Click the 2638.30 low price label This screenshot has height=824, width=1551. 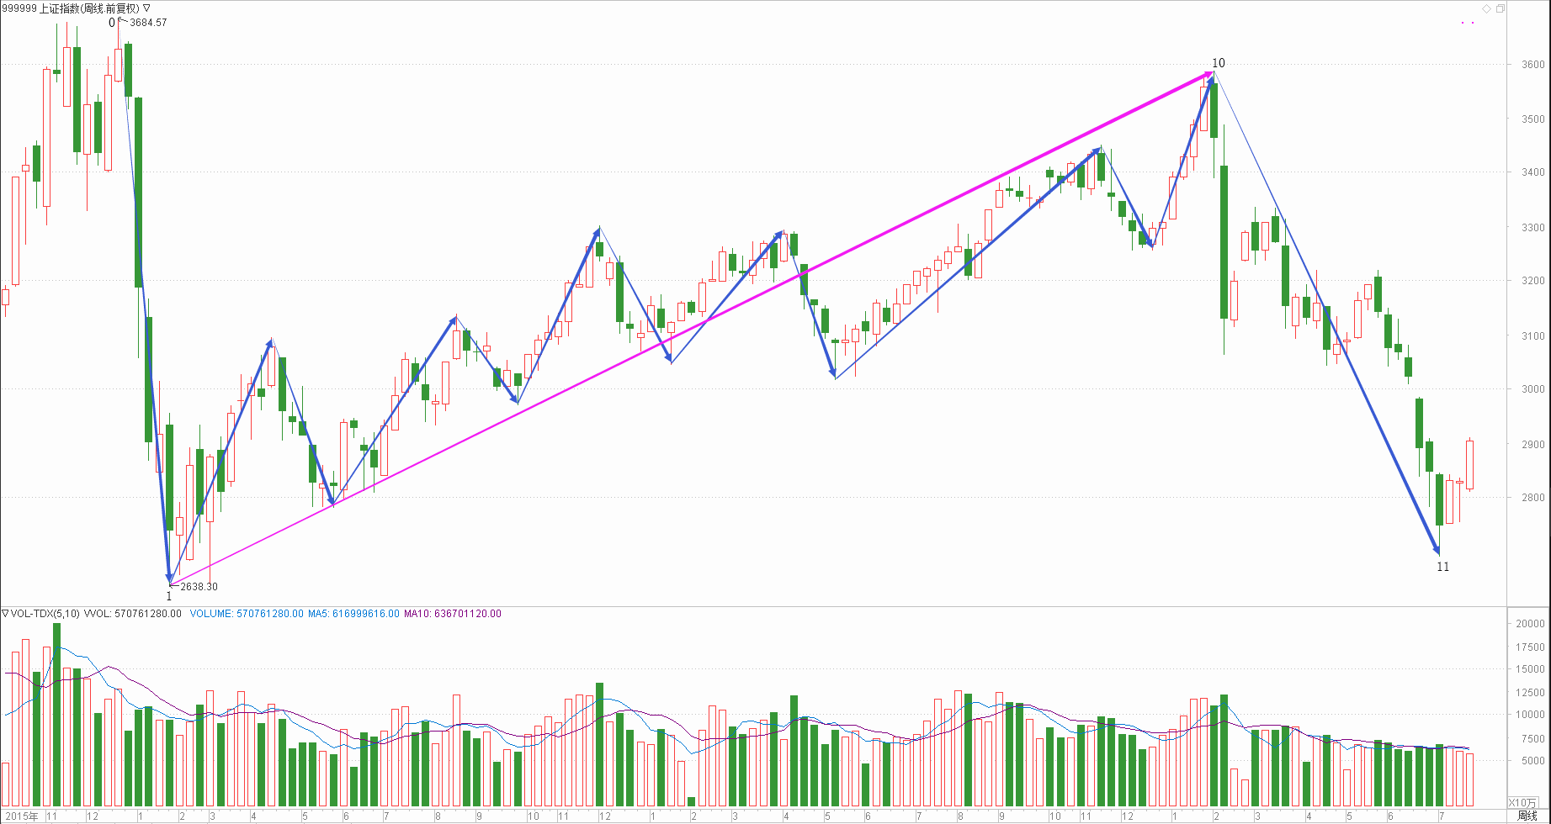(x=199, y=587)
